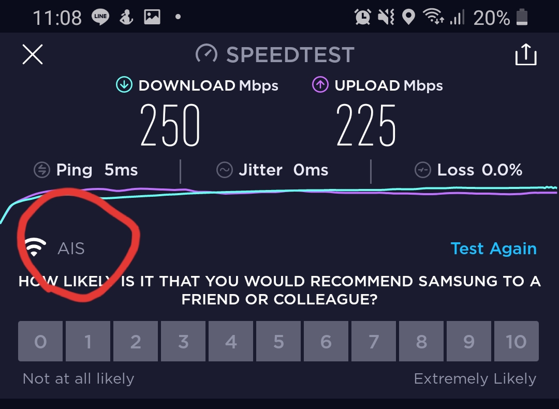The image size is (559, 409).
Task: Select rating 0 for Samsung recommendation
Action: click(x=40, y=341)
